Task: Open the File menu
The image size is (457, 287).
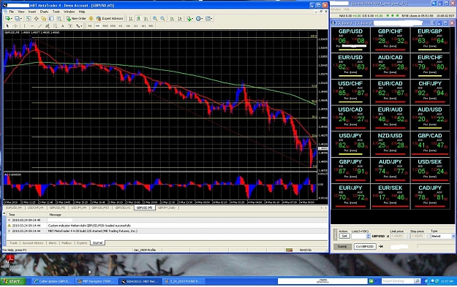Action: pyautogui.click(x=12, y=12)
